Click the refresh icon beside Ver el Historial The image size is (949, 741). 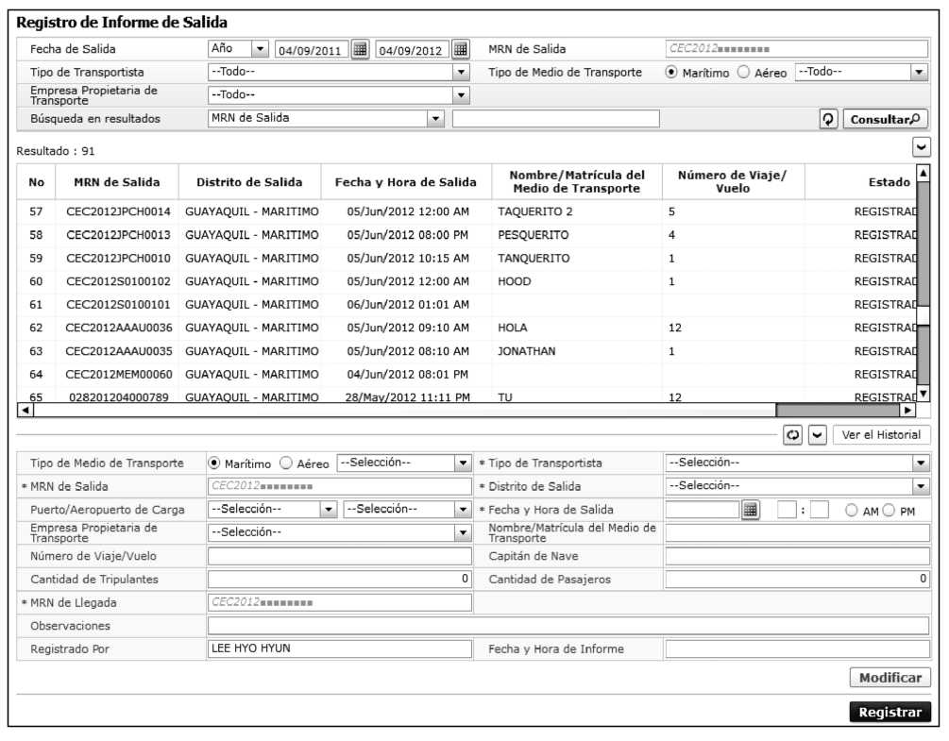792,435
